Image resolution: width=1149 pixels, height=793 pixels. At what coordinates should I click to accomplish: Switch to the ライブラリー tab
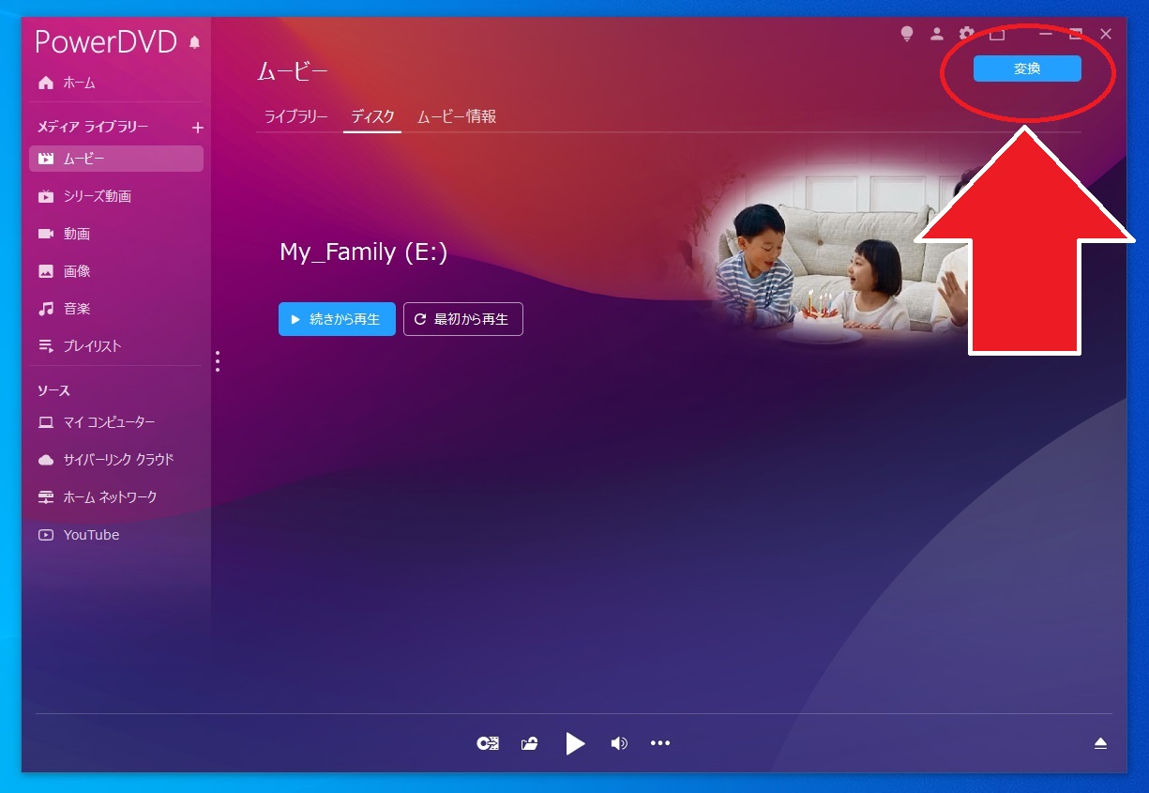pos(295,117)
